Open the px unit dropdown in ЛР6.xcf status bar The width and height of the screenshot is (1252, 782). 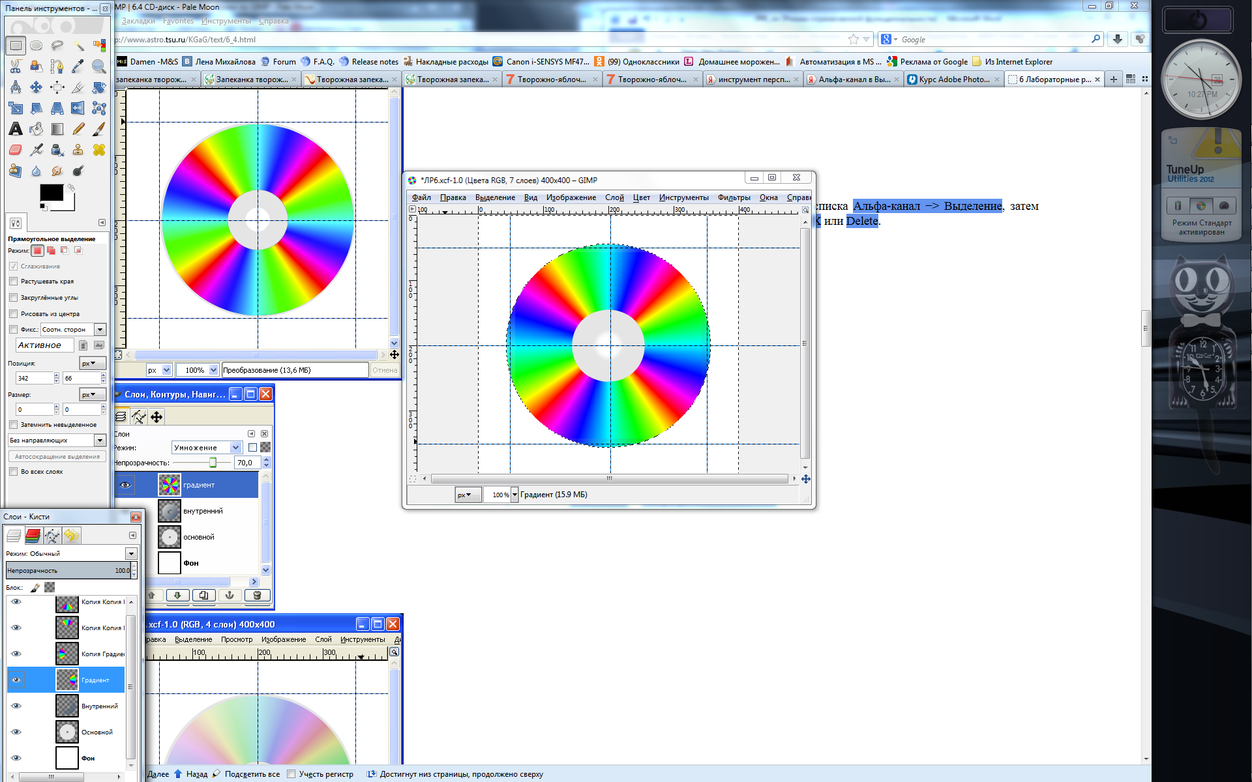pos(468,495)
